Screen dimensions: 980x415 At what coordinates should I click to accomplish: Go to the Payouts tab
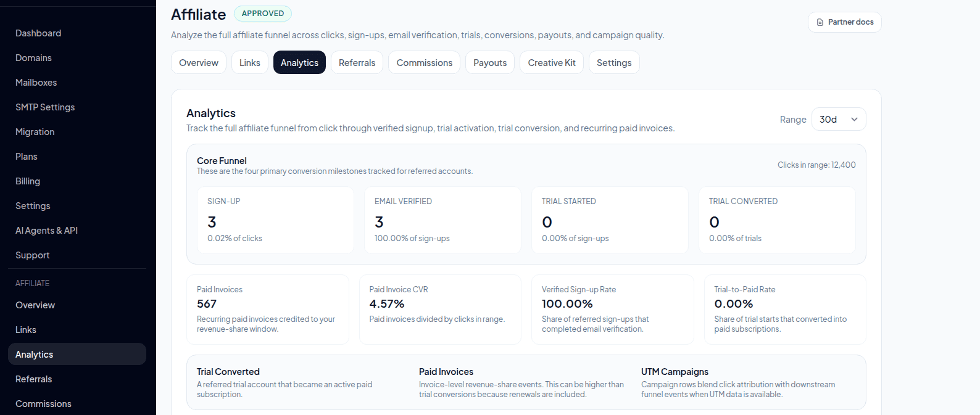[490, 62]
